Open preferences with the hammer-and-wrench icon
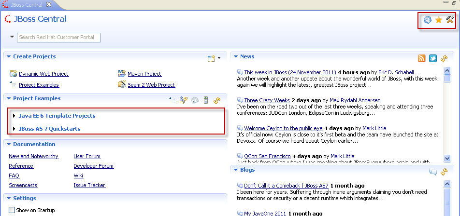This screenshot has height=216, width=460. (450, 20)
